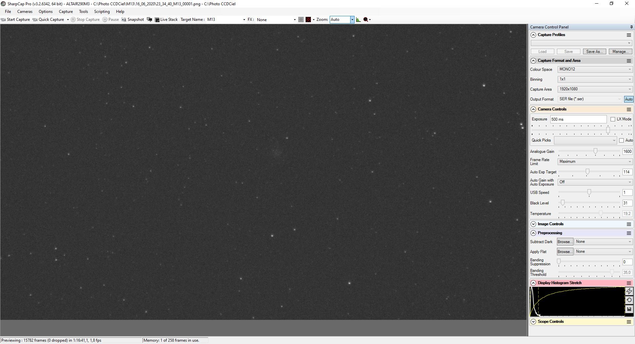Click the histogram stretch reset icon
Screen dimensions: 635x344
point(629,300)
